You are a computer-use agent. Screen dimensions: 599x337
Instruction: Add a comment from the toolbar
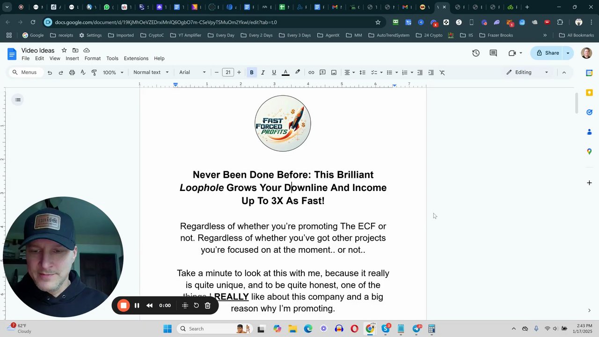[x=322, y=73]
